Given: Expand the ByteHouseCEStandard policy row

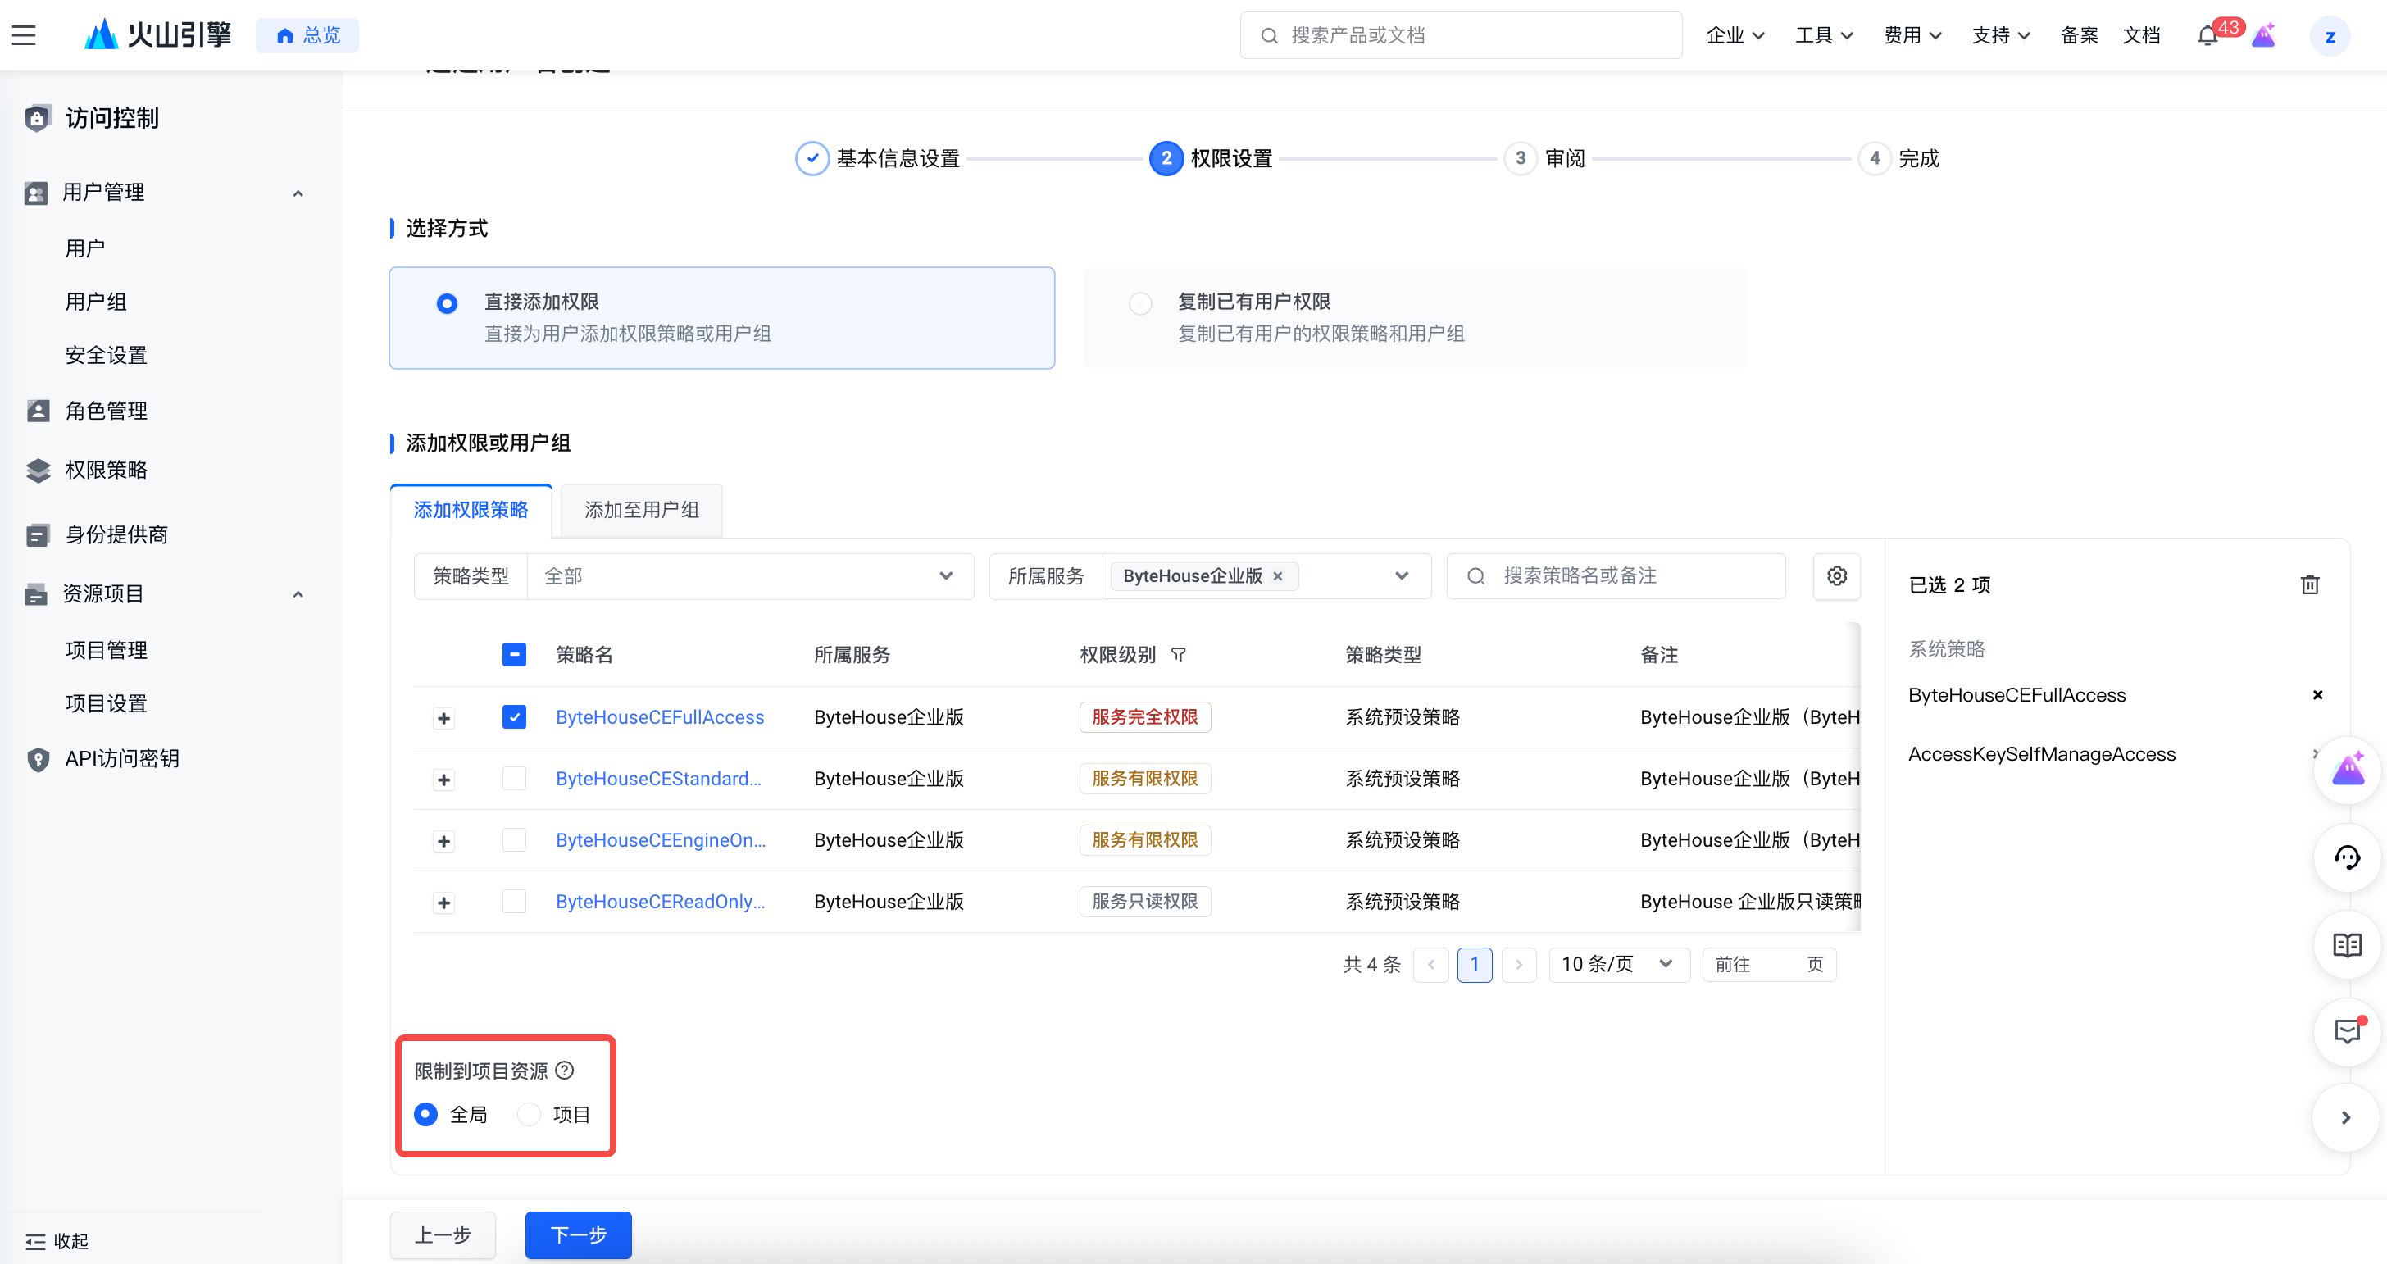Looking at the screenshot, I should [x=443, y=780].
